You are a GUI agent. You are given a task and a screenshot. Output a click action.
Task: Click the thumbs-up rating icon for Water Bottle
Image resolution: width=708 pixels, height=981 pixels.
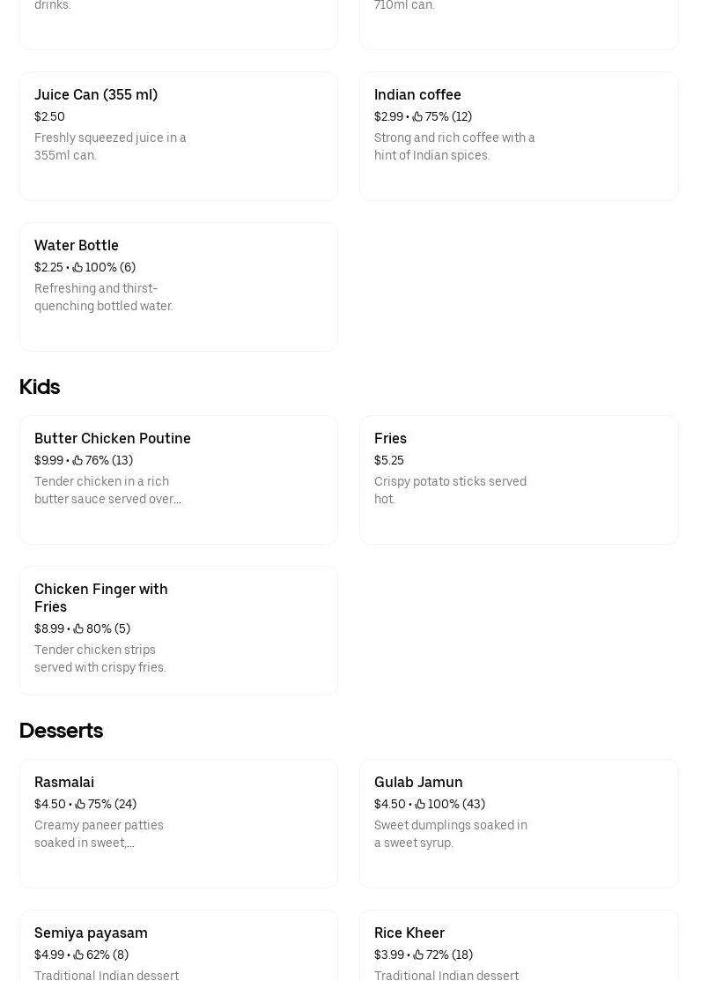point(77,267)
